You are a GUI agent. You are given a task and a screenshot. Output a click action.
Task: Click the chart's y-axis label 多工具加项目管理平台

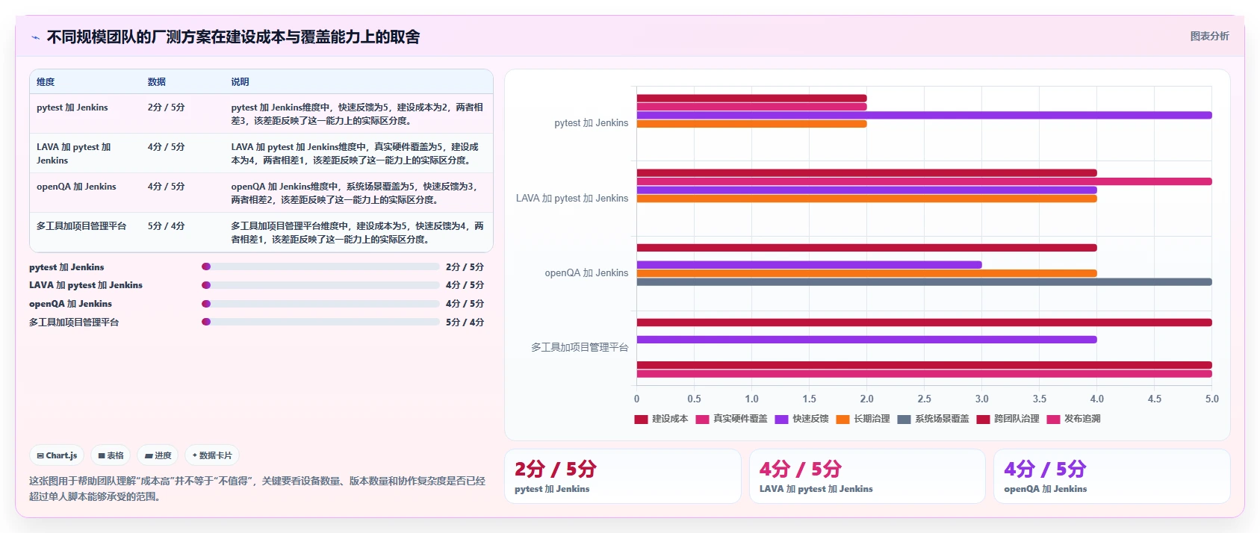(580, 347)
